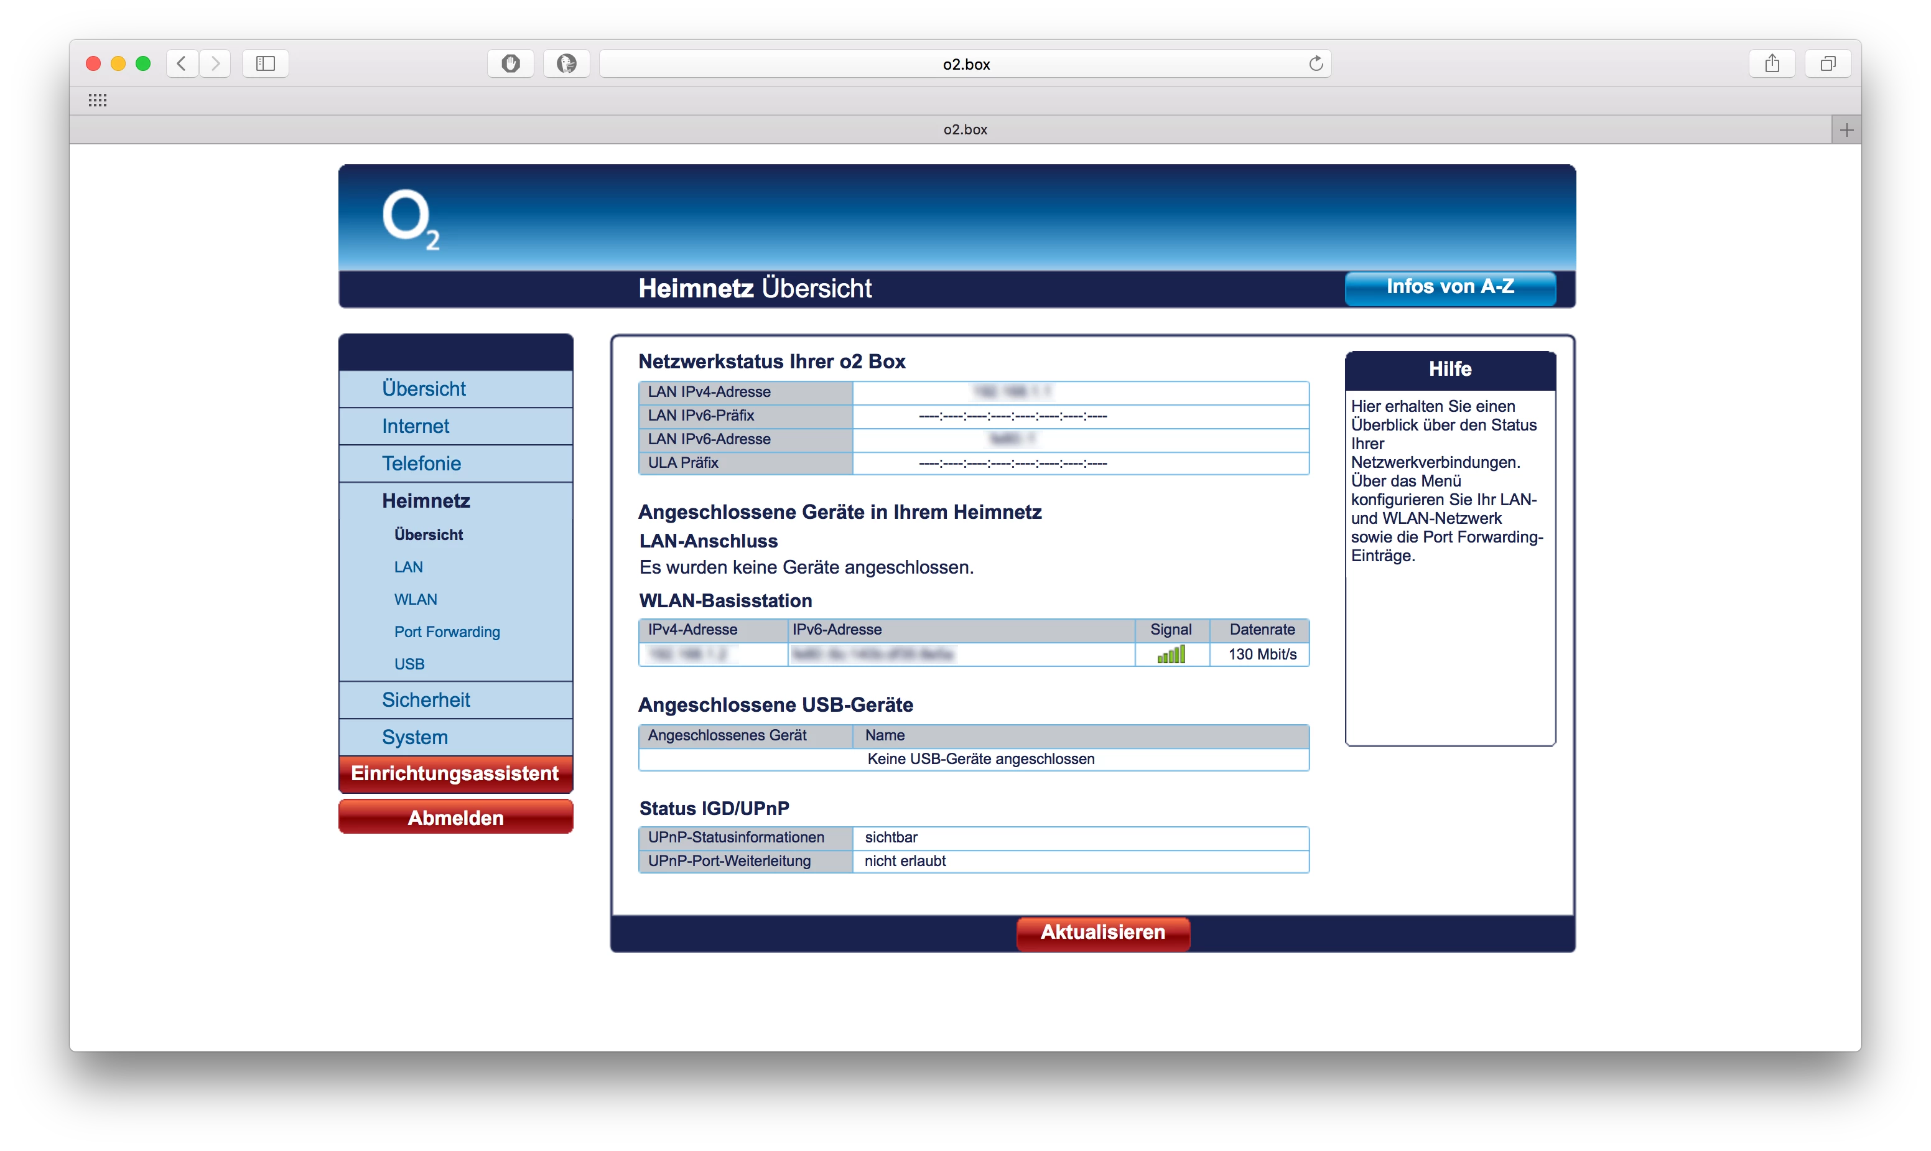Click 'Keine USB-Geräte angeschlossen' text

coord(981,759)
